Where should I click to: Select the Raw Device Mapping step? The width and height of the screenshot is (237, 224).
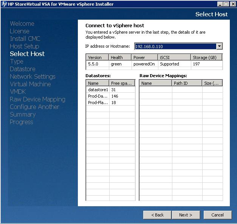point(37,99)
